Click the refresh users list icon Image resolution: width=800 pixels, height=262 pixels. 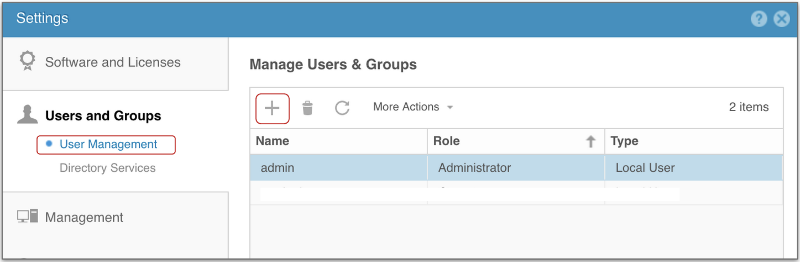pyautogui.click(x=342, y=108)
